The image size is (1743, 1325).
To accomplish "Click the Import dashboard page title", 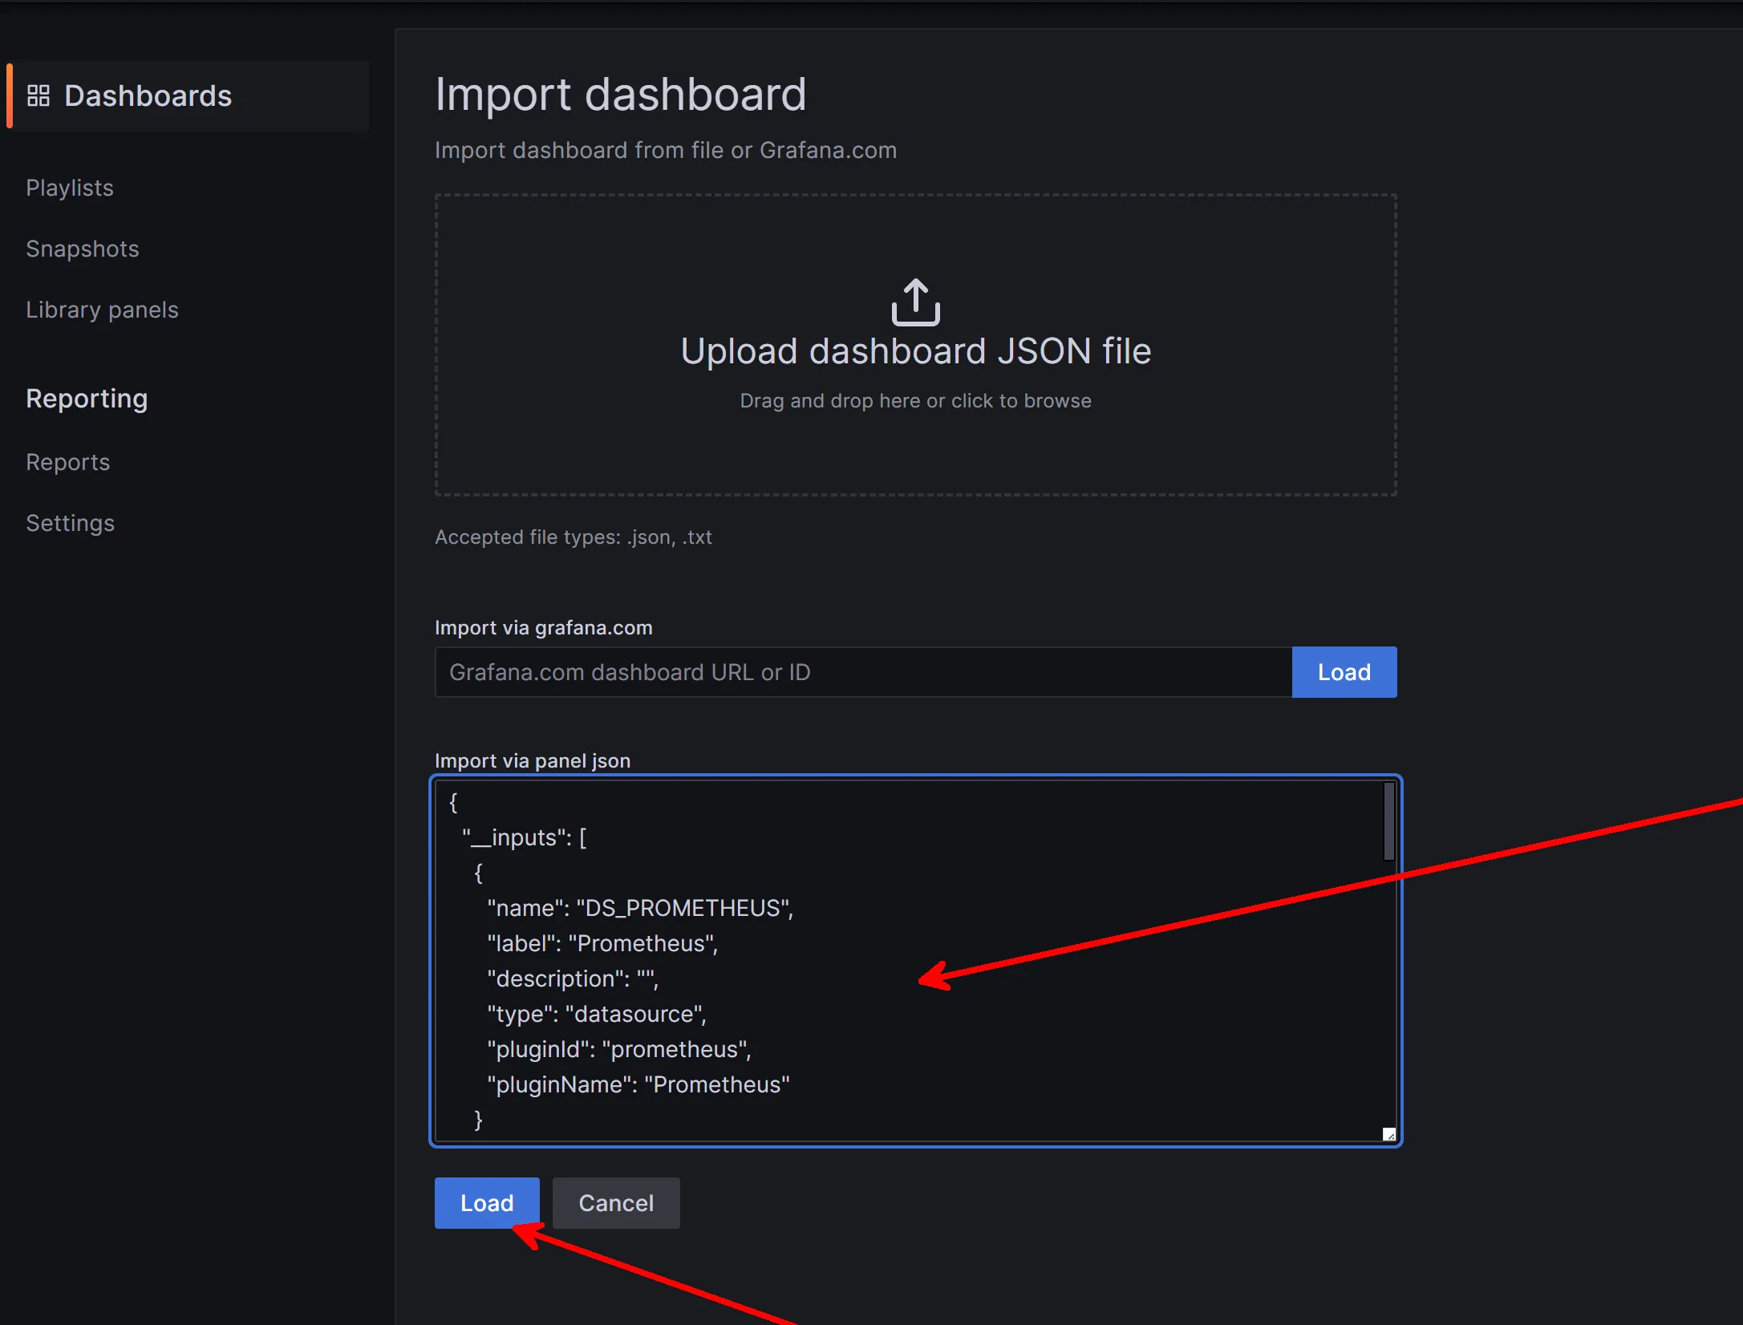I will click(x=620, y=95).
